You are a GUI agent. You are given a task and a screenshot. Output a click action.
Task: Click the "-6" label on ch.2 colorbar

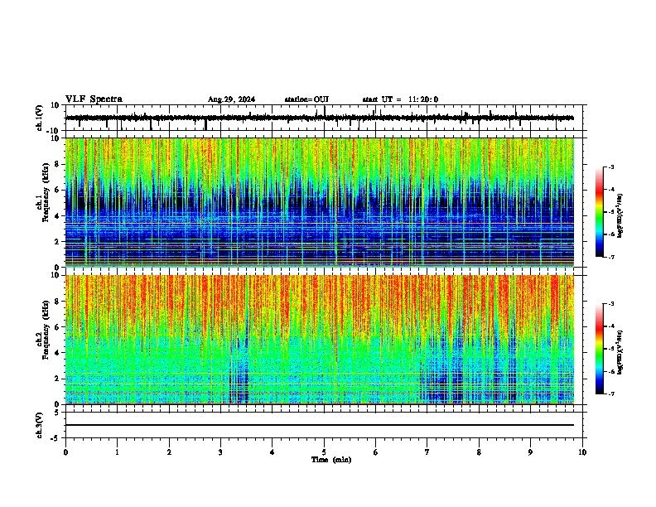(611, 371)
